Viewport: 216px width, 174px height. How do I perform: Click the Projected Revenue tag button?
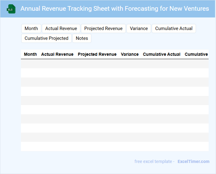(103, 28)
